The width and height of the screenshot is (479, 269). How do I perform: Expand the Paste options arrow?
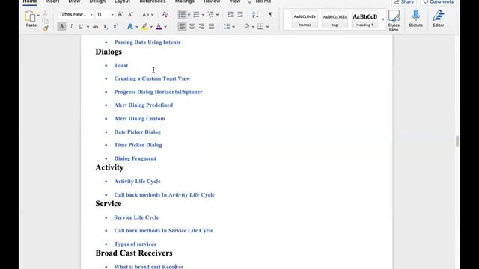(x=38, y=15)
